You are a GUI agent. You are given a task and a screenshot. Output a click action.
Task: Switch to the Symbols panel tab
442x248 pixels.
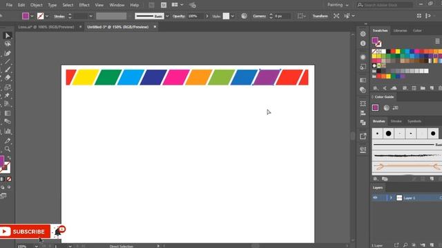pos(414,121)
